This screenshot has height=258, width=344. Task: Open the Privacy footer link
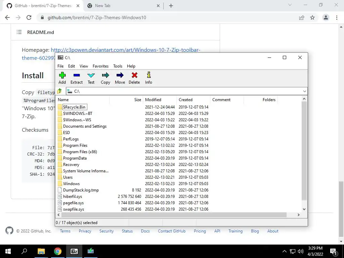[85, 231]
